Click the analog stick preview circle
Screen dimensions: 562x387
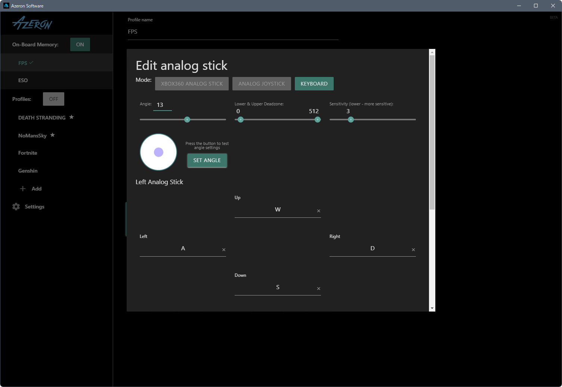point(158,152)
